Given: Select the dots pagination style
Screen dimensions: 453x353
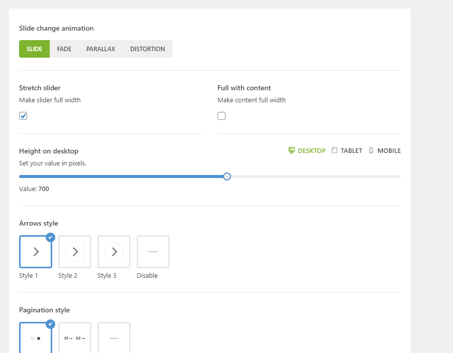Looking at the screenshot, I should (x=36, y=338).
